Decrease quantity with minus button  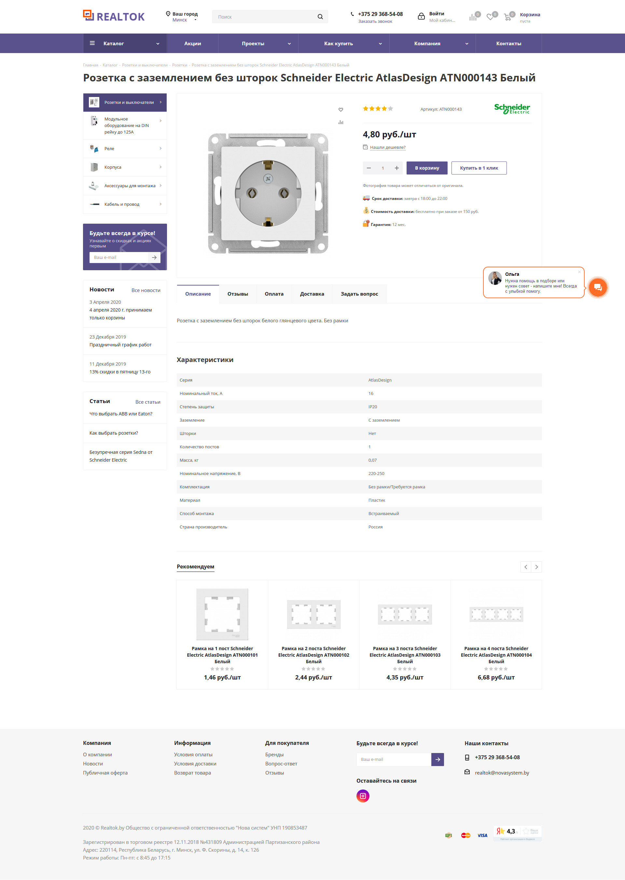click(369, 168)
